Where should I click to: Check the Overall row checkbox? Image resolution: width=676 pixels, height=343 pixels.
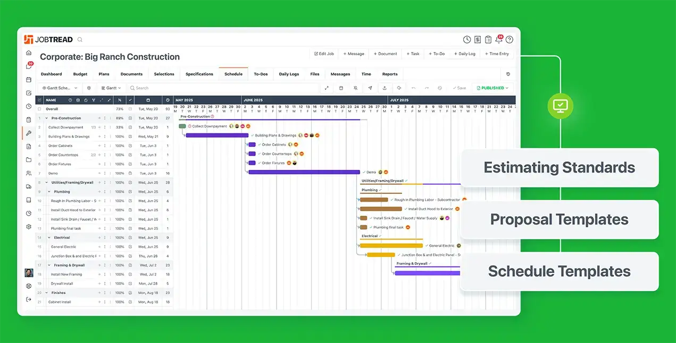coord(39,109)
